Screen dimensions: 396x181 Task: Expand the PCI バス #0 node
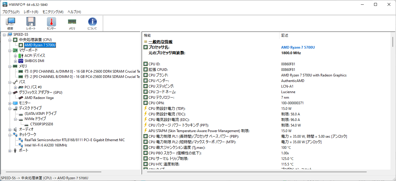(x=16, y=87)
